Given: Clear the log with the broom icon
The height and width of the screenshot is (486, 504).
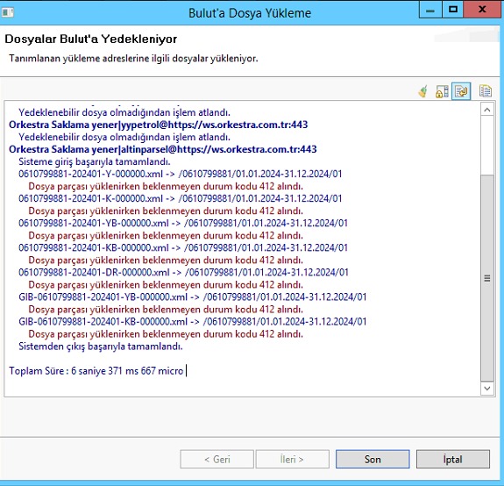Looking at the screenshot, I should [423, 91].
